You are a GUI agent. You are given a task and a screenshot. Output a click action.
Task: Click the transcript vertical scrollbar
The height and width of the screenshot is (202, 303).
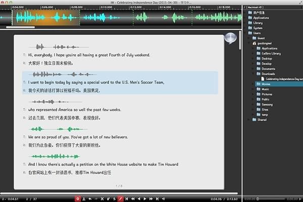click(240, 40)
